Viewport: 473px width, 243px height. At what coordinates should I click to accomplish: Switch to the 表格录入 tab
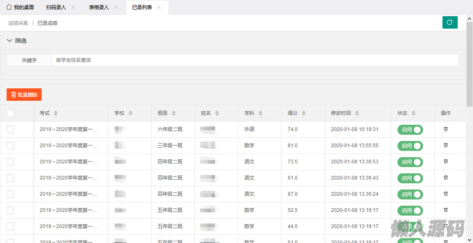pos(99,7)
